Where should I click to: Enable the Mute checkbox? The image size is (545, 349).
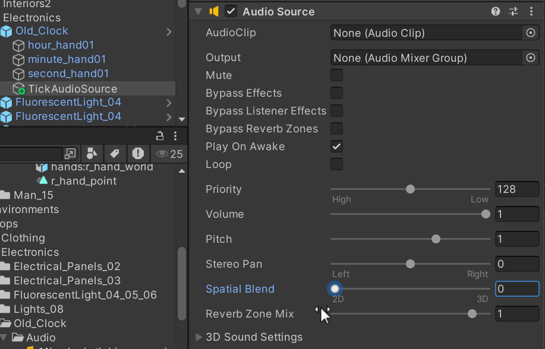pos(336,75)
